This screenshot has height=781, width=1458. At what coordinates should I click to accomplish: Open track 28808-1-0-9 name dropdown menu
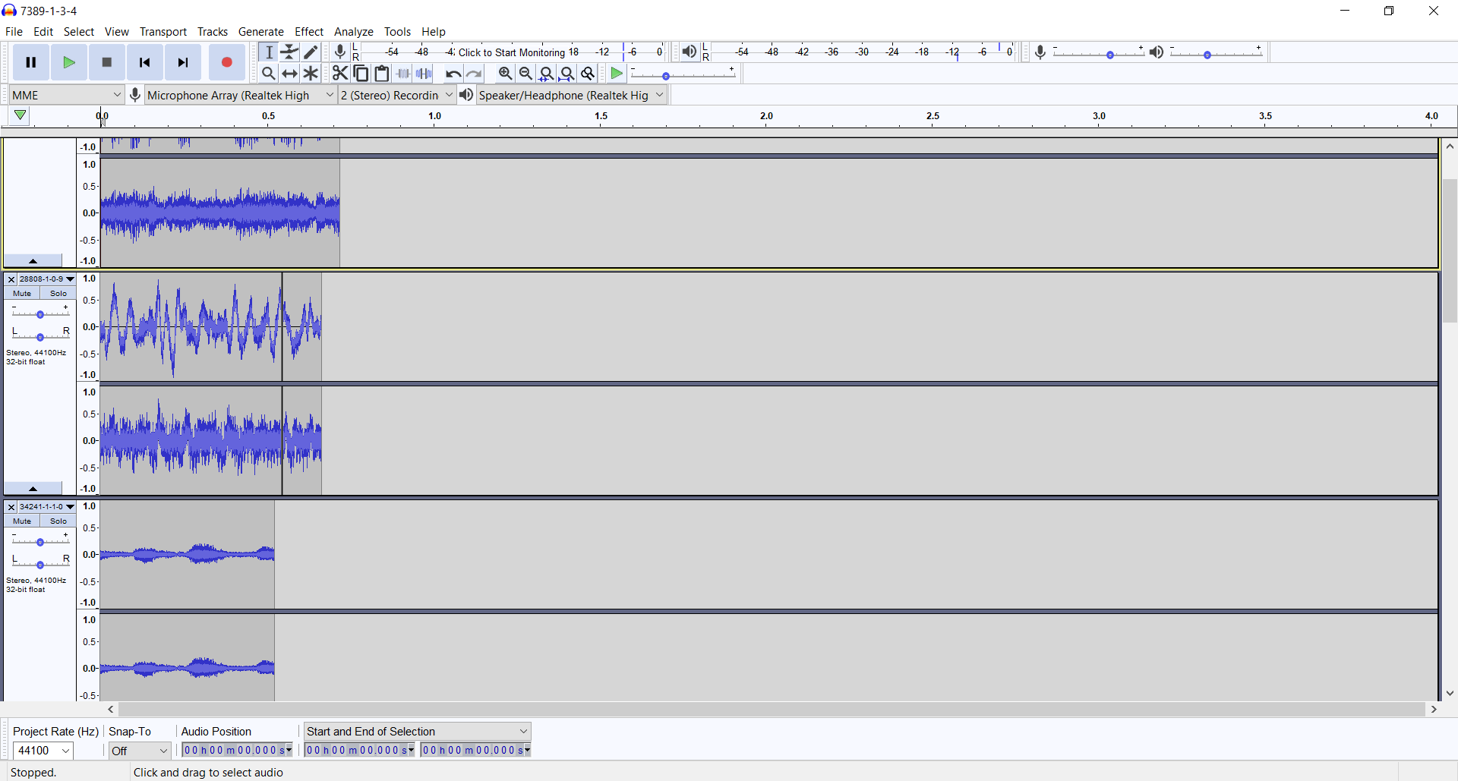click(47, 279)
